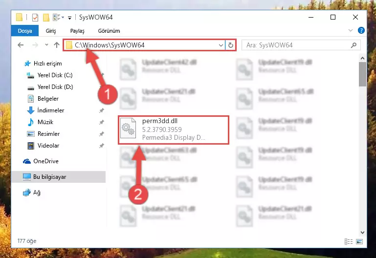The height and width of the screenshot is (258, 376).
Task: Click the vertical scrollbar thumb
Action: tap(363, 74)
